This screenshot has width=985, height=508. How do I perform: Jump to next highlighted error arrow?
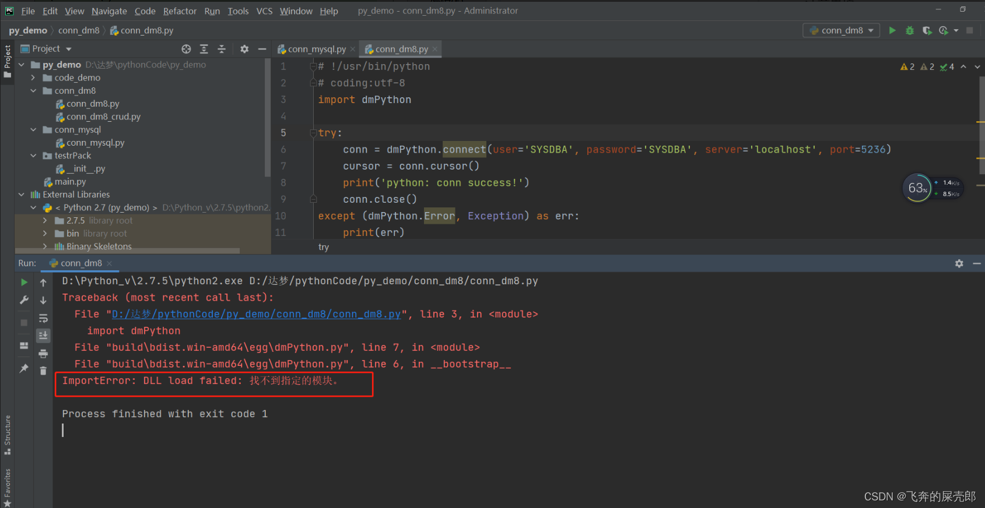tap(977, 67)
